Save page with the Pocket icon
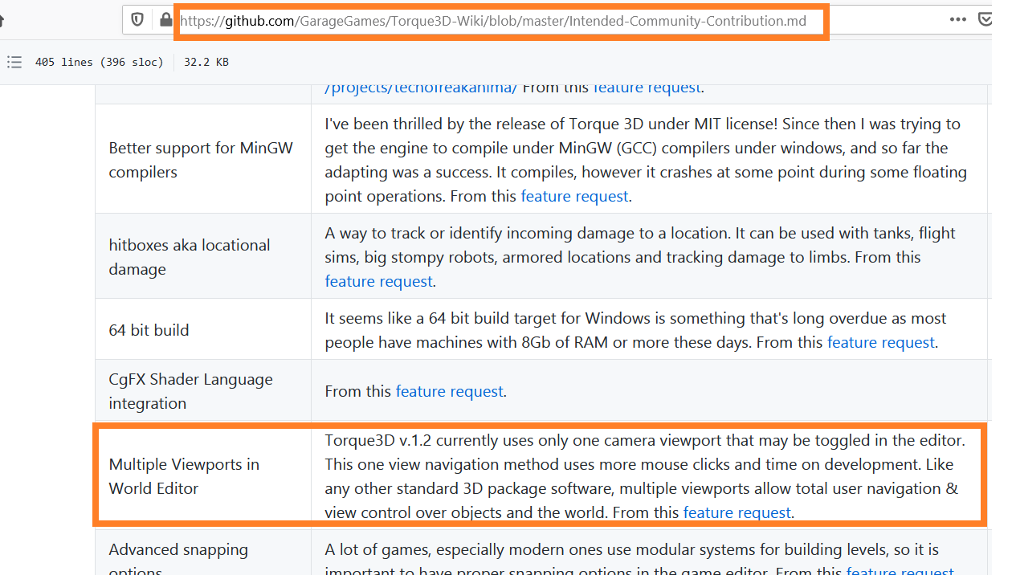The width and height of the screenshot is (1012, 575). [x=985, y=20]
